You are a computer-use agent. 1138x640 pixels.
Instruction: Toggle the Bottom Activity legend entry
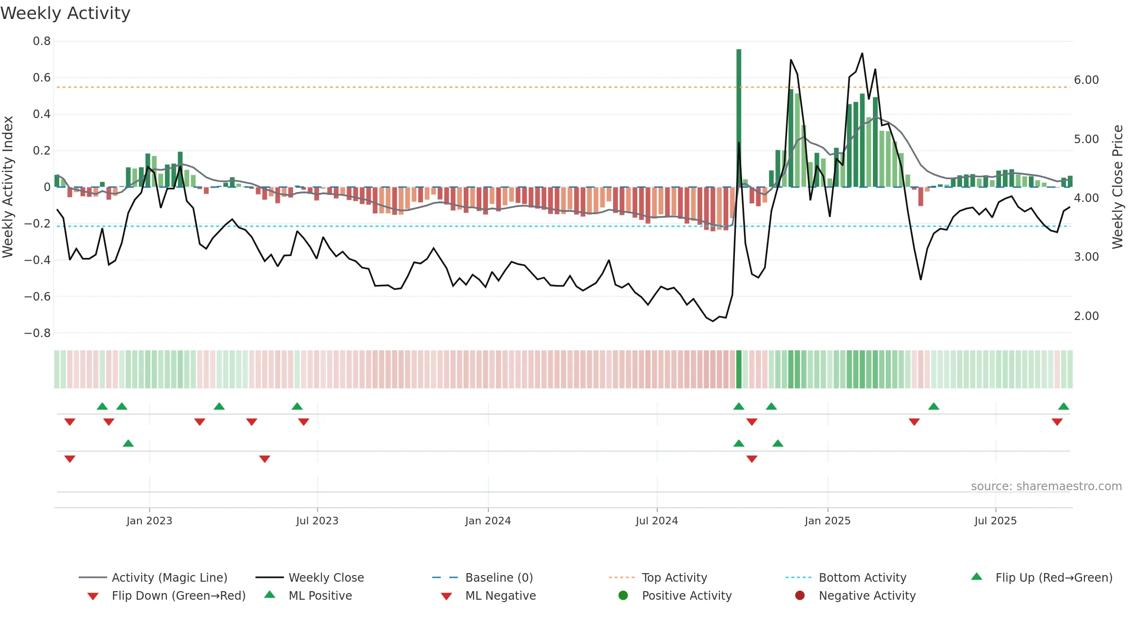[x=846, y=577]
